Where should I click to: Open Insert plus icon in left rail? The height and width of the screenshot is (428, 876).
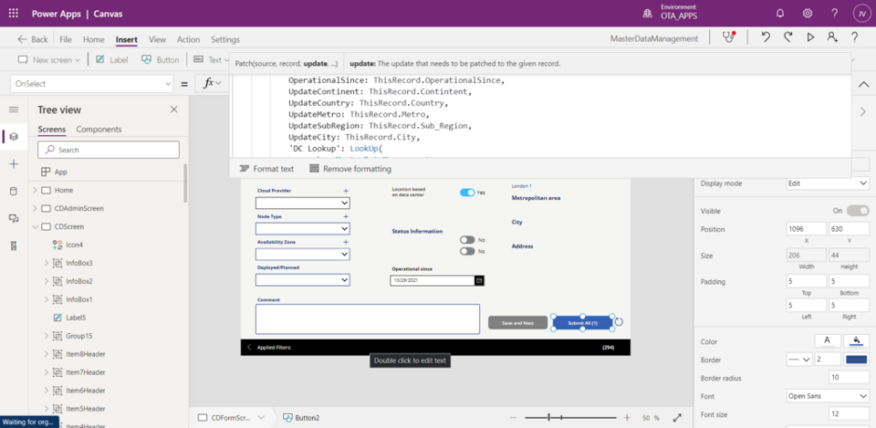(13, 164)
